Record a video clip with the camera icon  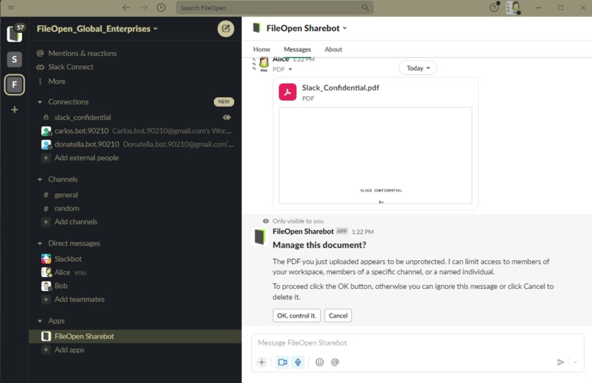[x=282, y=362]
